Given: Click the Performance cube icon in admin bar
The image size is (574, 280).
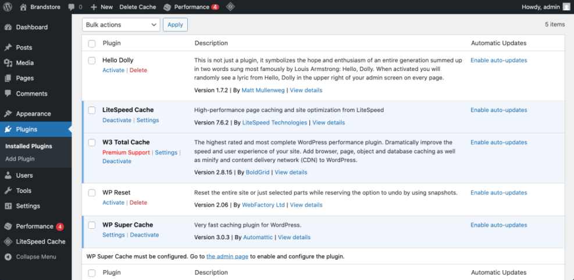Looking at the screenshot, I should 167,7.
